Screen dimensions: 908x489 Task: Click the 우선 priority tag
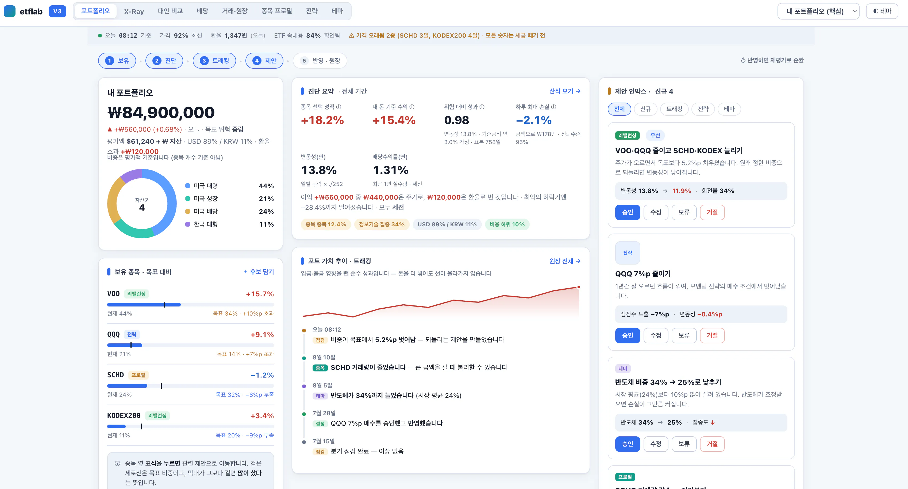coord(655,135)
